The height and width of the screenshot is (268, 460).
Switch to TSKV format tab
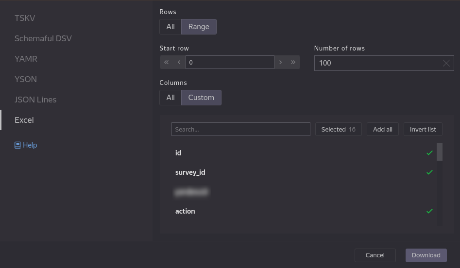(25, 18)
